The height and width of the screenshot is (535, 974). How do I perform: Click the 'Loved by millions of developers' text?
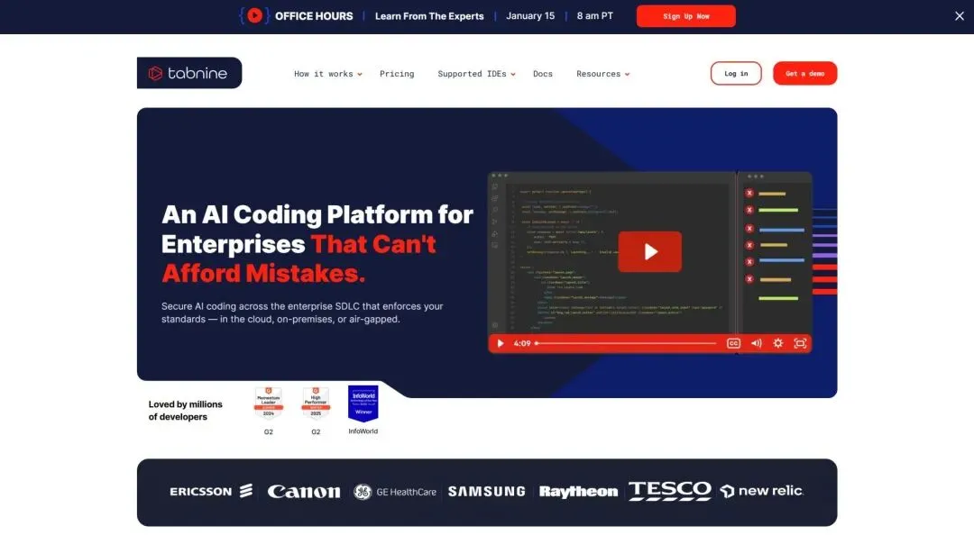pos(185,410)
